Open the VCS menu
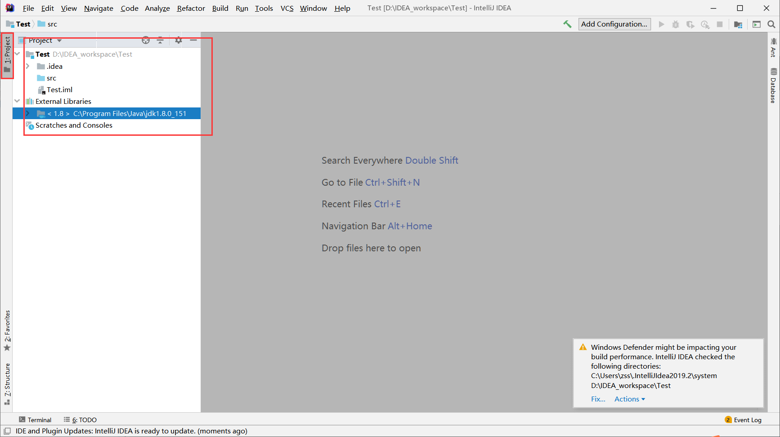 287,8
